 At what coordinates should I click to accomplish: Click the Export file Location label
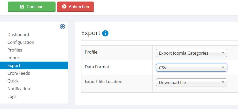click(x=104, y=81)
